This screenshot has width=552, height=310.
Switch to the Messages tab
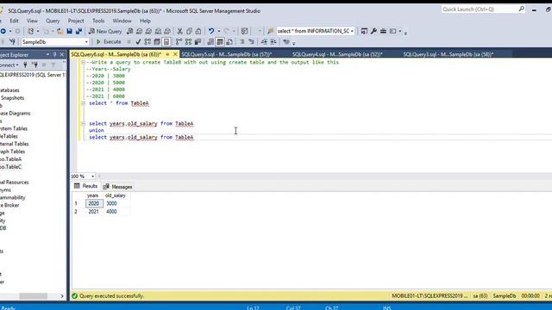117,187
